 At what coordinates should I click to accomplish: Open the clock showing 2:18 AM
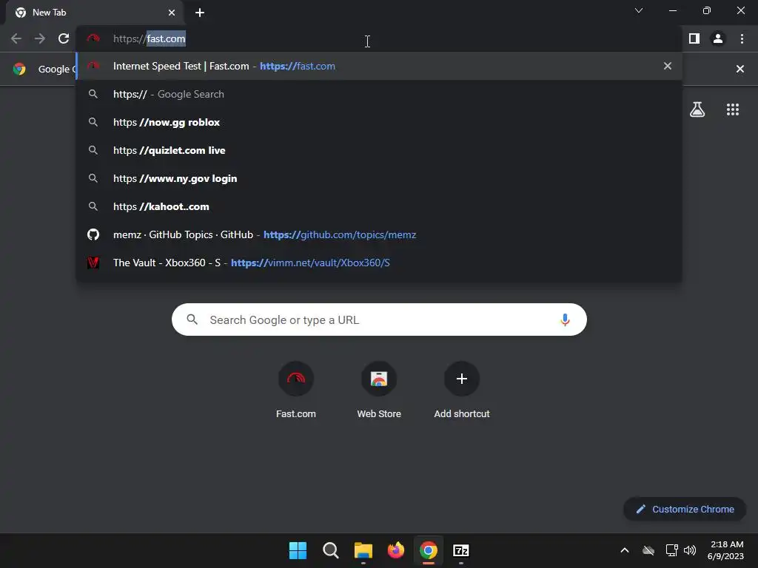726,550
